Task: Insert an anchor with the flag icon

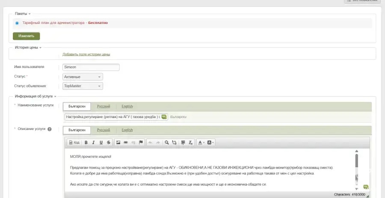Action: coord(141,142)
